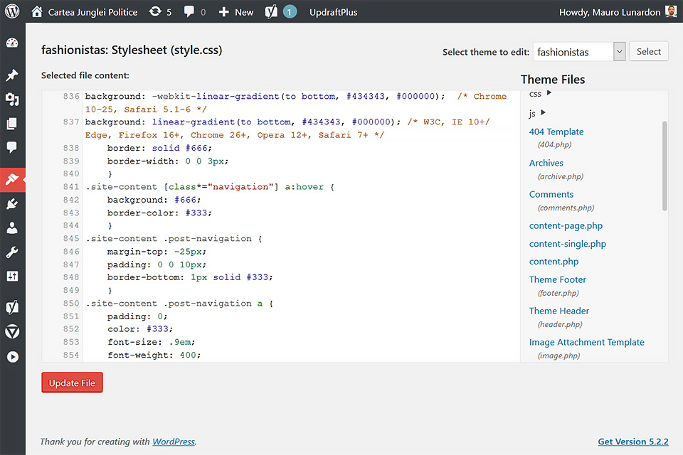Open the Theme Footer file

[557, 279]
